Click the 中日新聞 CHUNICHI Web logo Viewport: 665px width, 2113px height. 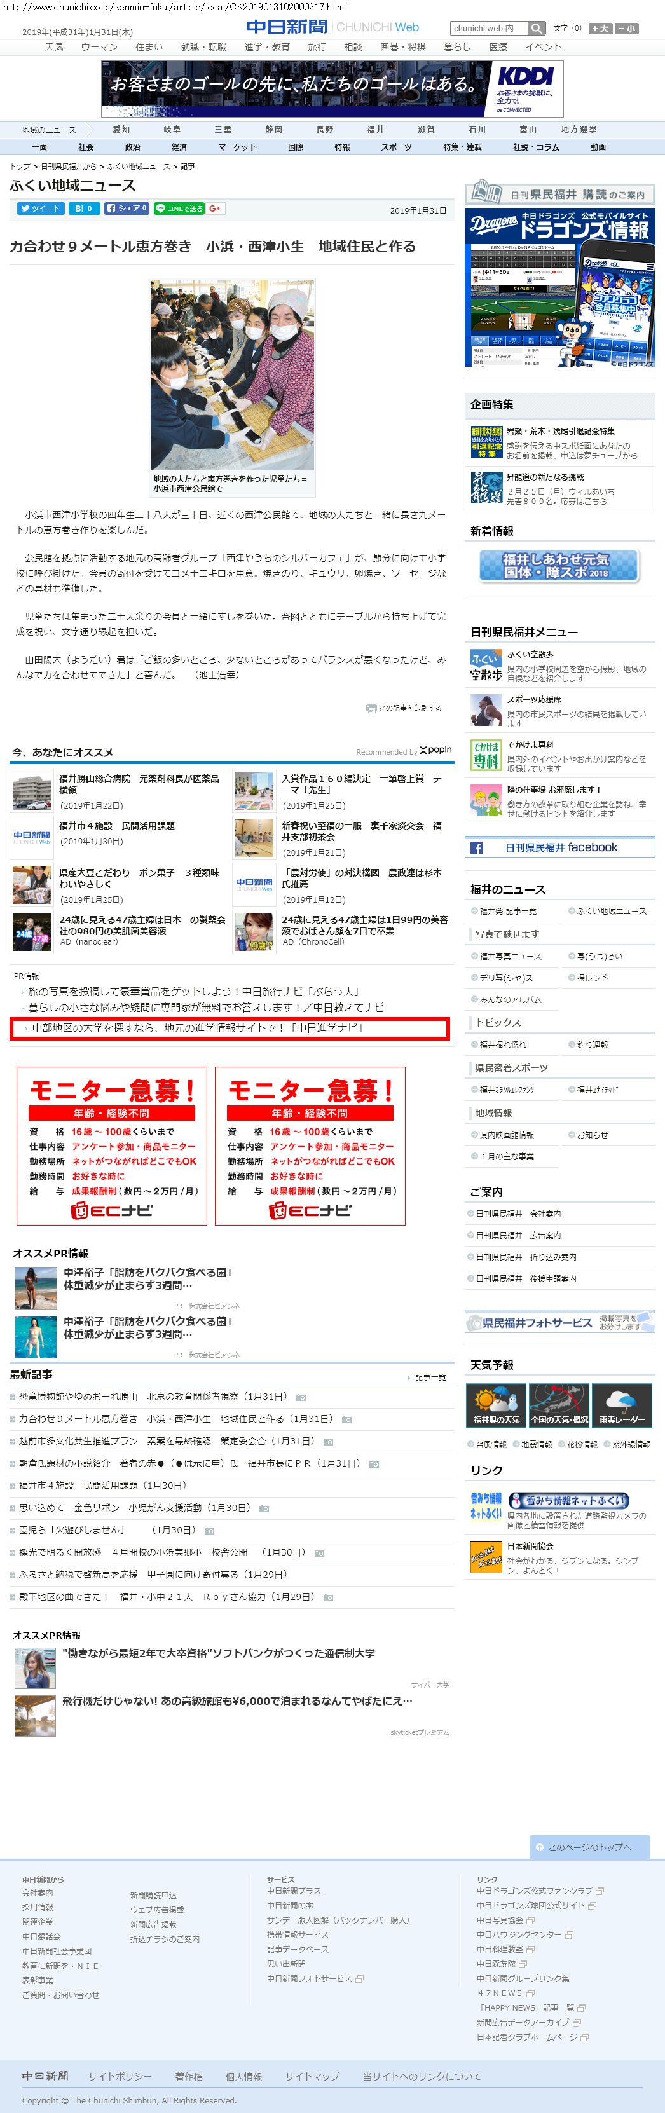coord(332,27)
